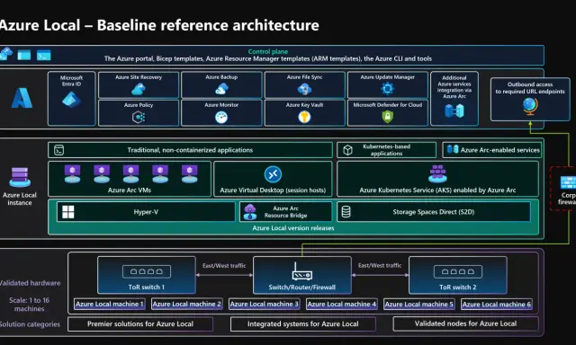Image resolution: width=576 pixels, height=345 pixels.
Task: Click the left 'East/West traffic' label
Action: (x=224, y=265)
